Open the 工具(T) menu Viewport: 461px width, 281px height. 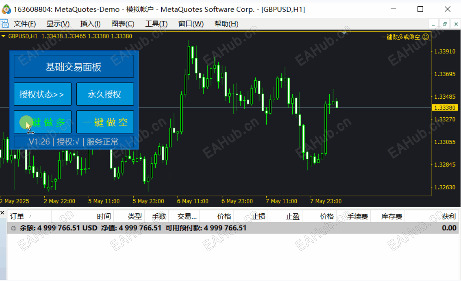(156, 24)
